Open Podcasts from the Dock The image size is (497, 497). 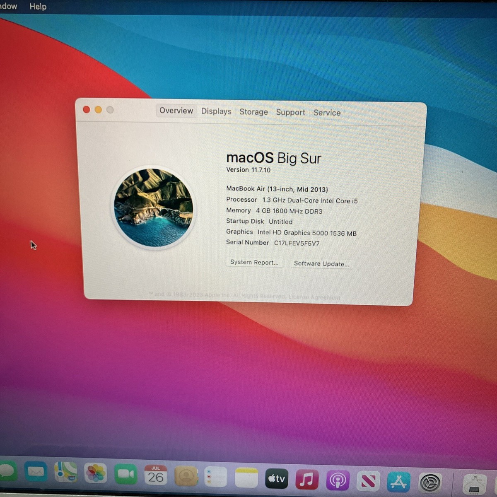338,481
